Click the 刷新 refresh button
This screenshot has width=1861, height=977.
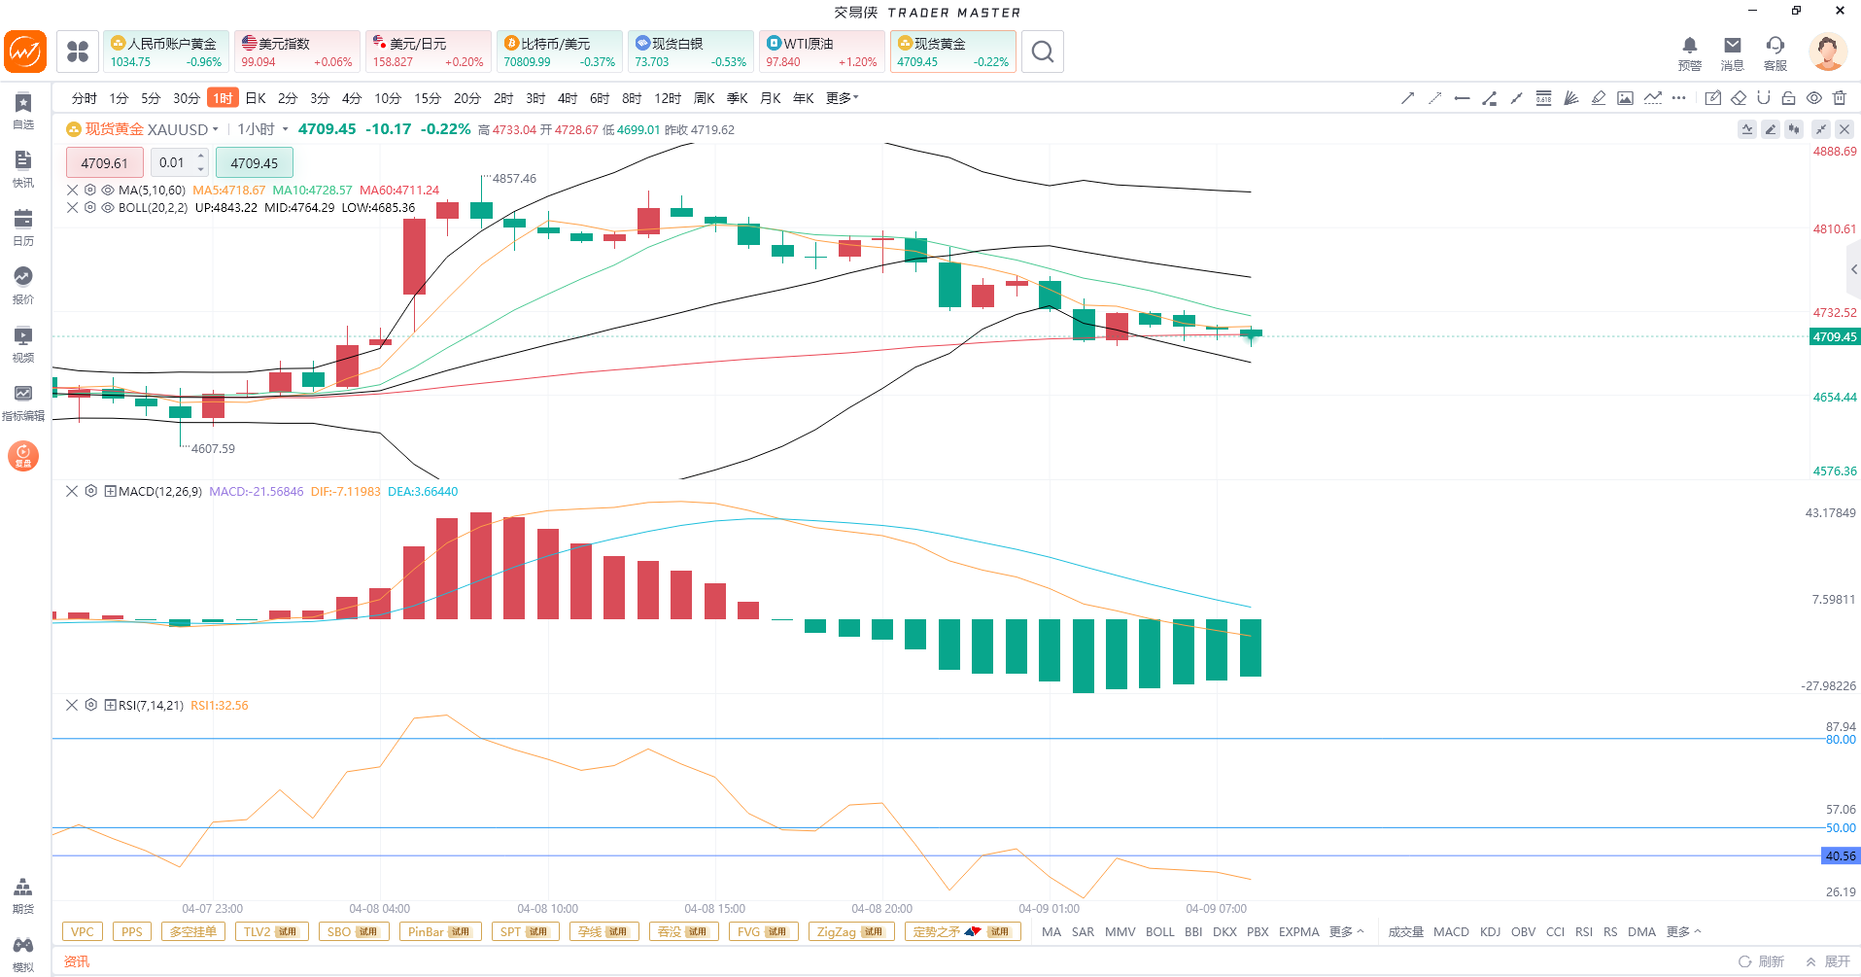(1761, 961)
